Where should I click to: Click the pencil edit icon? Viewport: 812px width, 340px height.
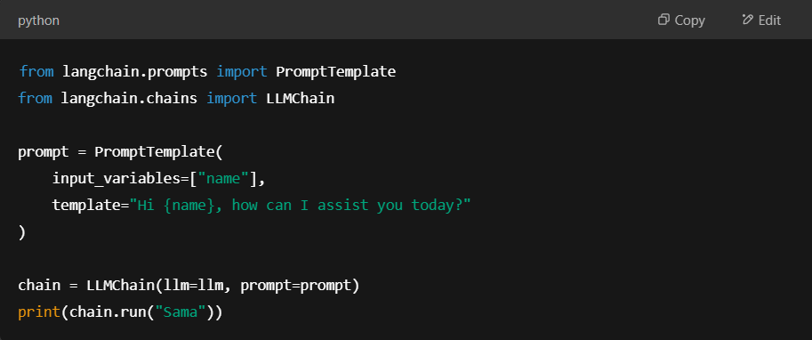point(747,20)
